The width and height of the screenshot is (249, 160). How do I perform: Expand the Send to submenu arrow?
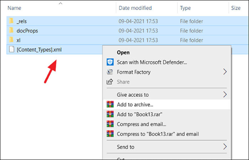225,147
